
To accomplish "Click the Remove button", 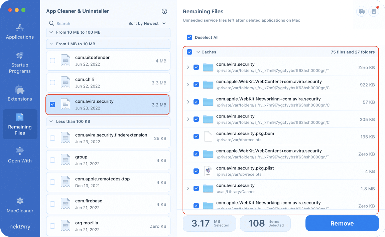I will 342,223.
